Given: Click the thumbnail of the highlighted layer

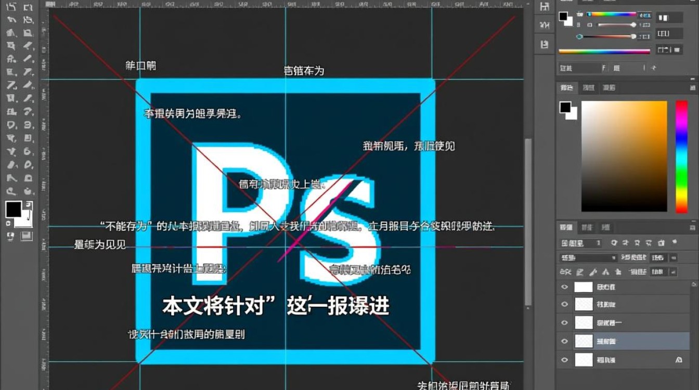Looking at the screenshot, I should click(584, 341).
